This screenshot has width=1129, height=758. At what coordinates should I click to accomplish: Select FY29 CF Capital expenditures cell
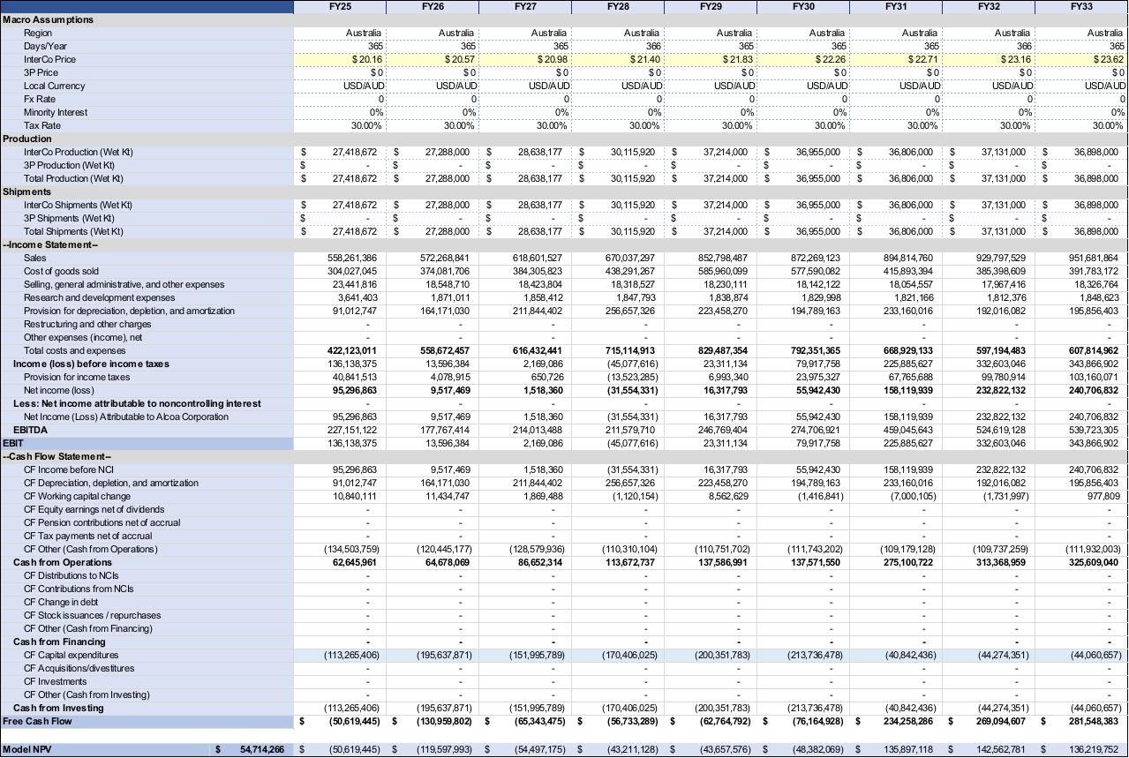pyautogui.click(x=711, y=655)
